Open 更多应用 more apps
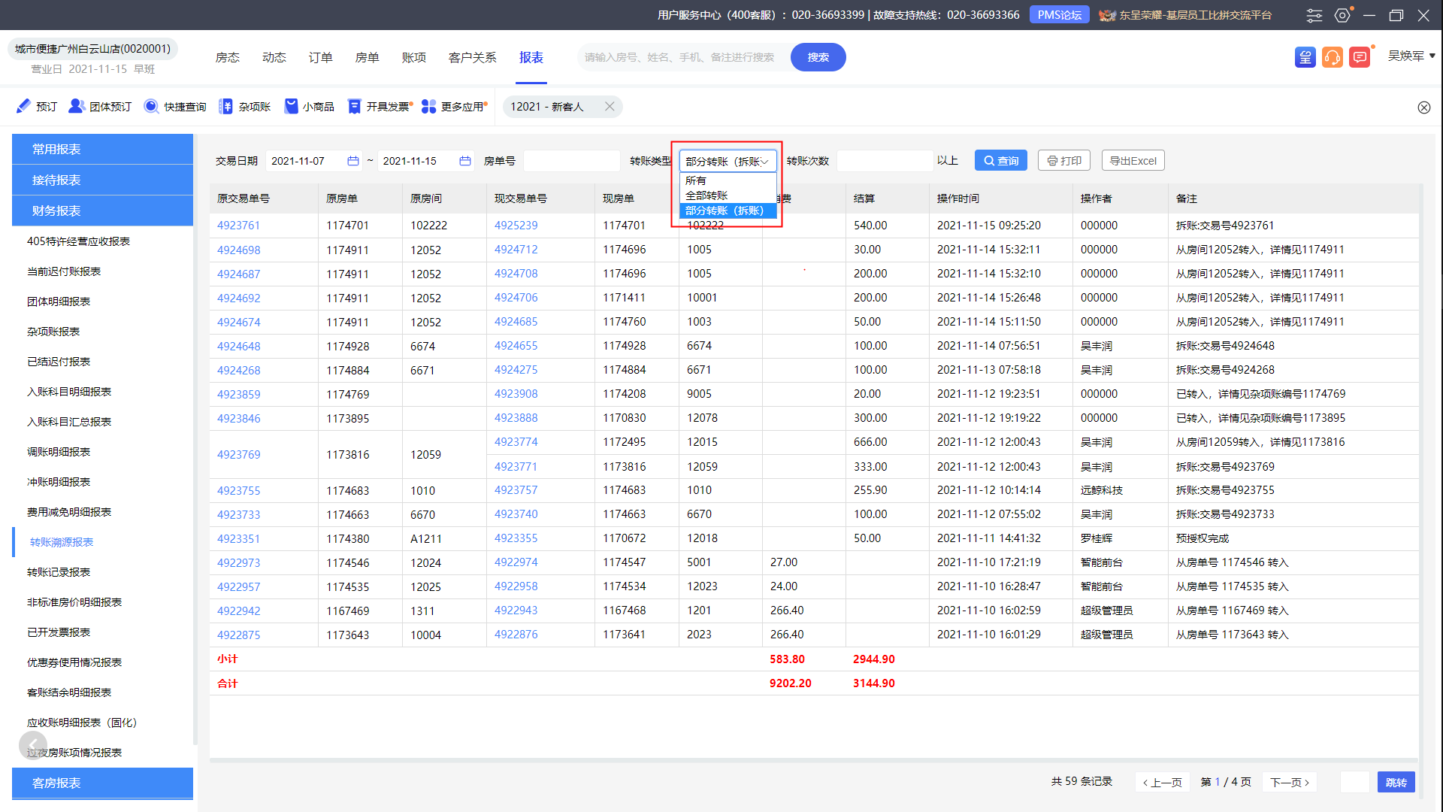This screenshot has width=1443, height=812. [x=453, y=107]
